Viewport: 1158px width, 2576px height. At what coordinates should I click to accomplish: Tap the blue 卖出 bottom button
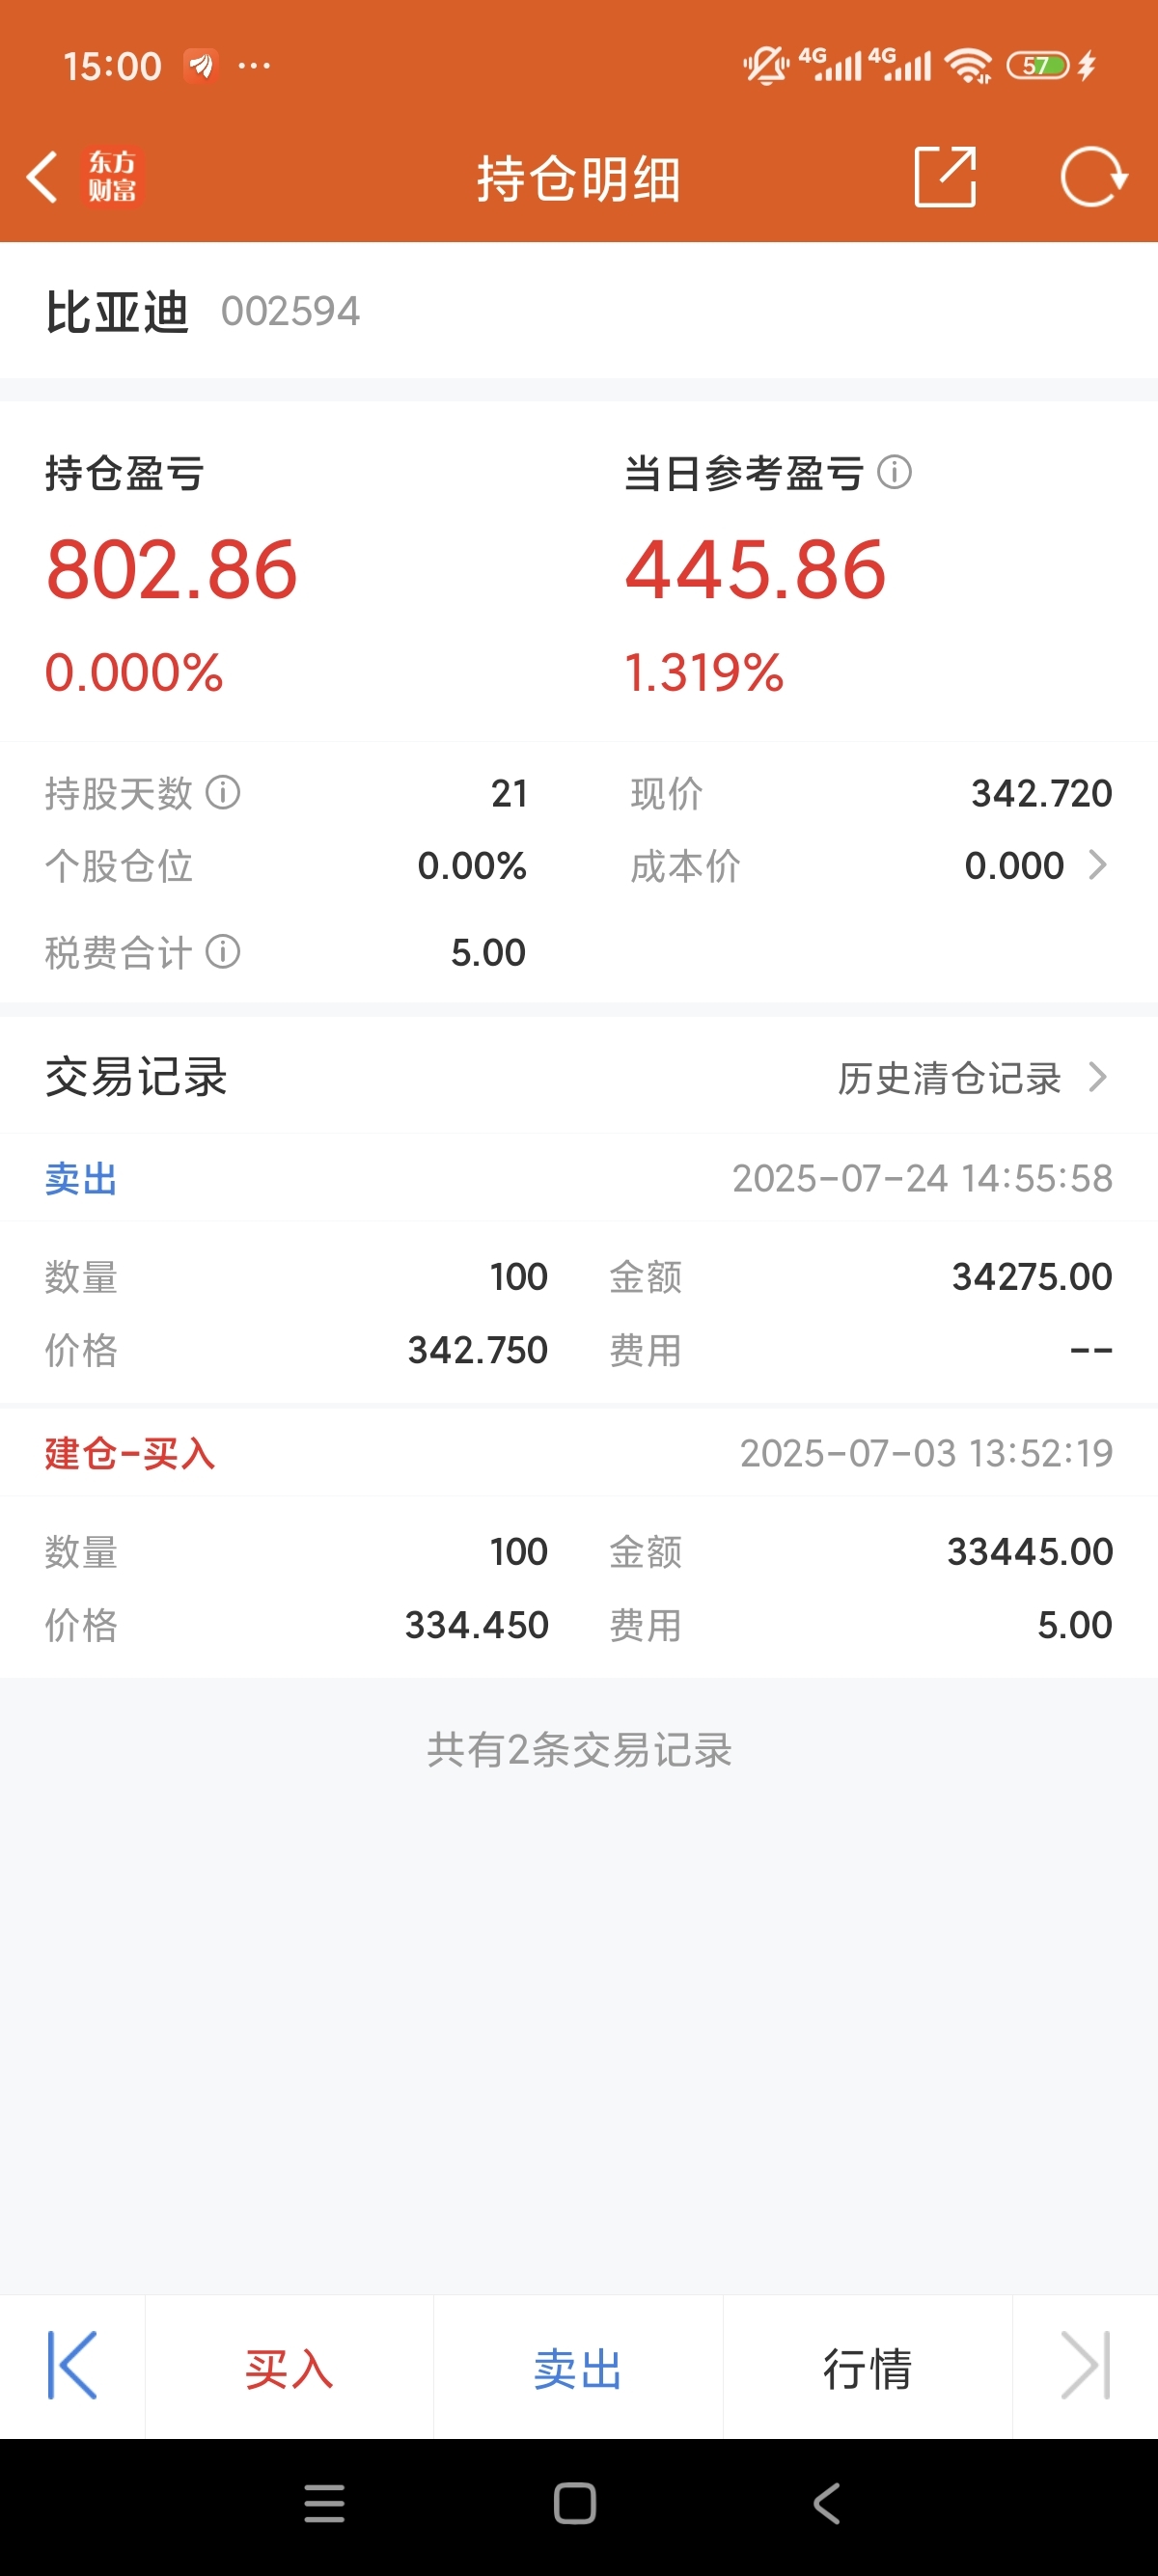578,2368
